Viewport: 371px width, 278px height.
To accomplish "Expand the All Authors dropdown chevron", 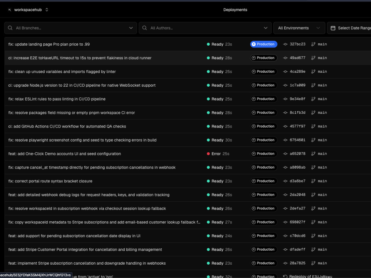I will click(266, 28).
